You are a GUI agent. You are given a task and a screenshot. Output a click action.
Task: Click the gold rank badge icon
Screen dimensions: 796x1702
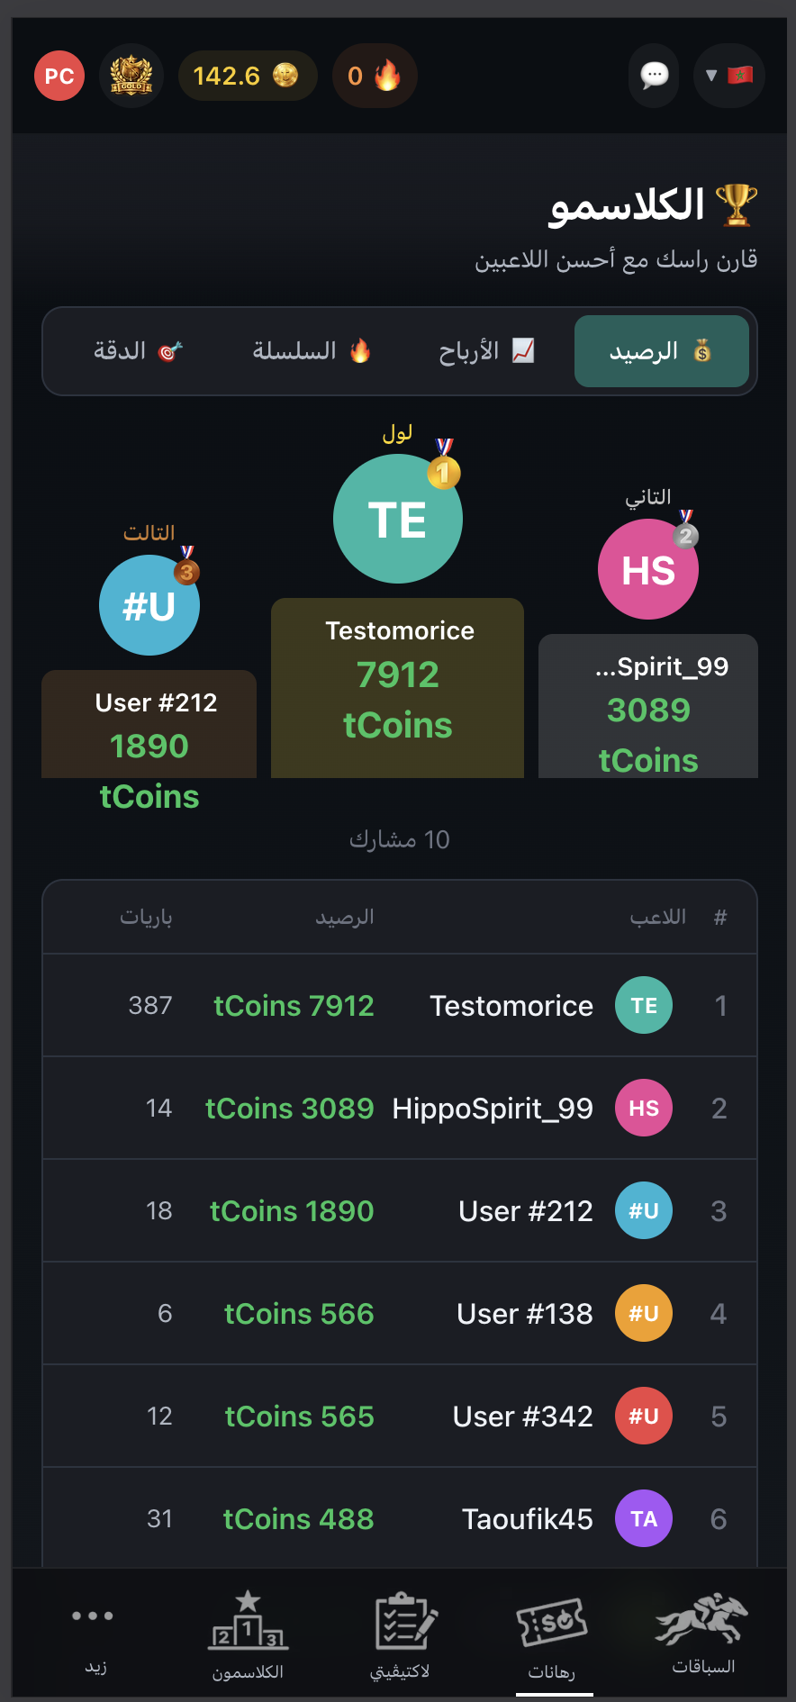[131, 76]
